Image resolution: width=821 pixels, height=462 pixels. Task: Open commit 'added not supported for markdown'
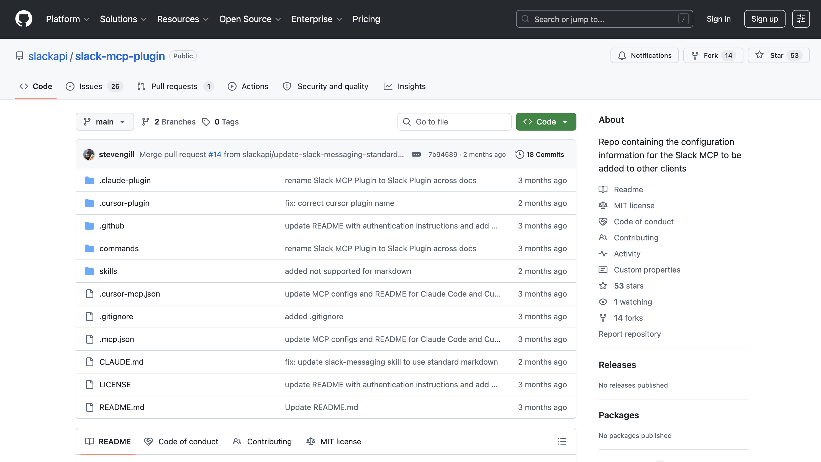348,271
